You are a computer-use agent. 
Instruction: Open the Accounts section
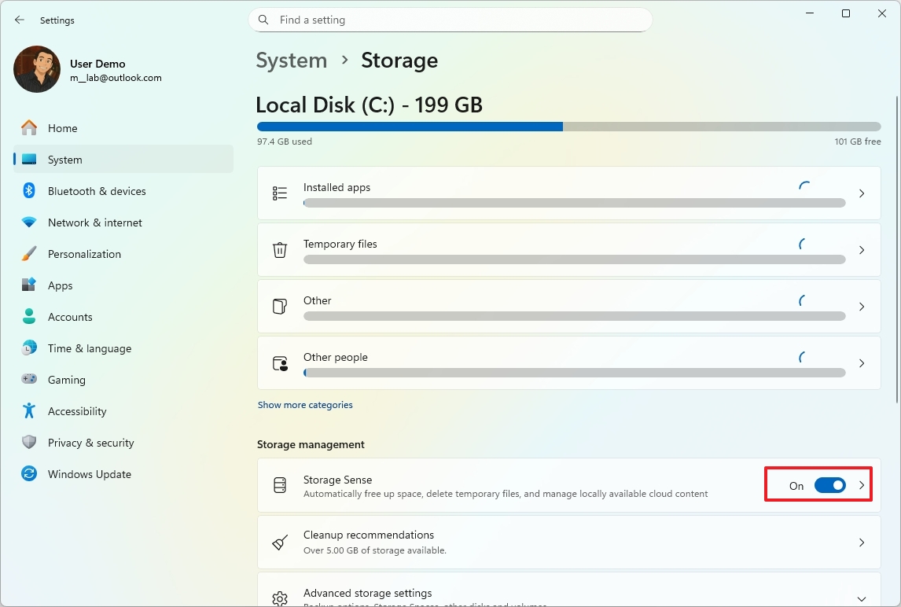tap(70, 317)
